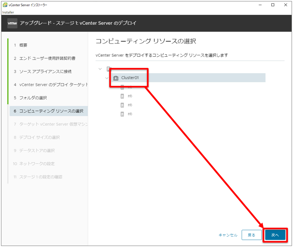Image resolution: width=293 pixels, height=247 pixels.
Task: Select the Cluster01 cluster icon
Action: pyautogui.click(x=116, y=78)
